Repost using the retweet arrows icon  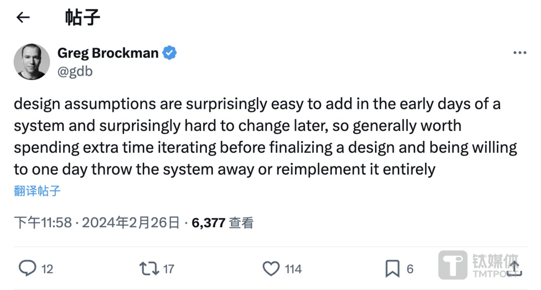click(x=149, y=268)
